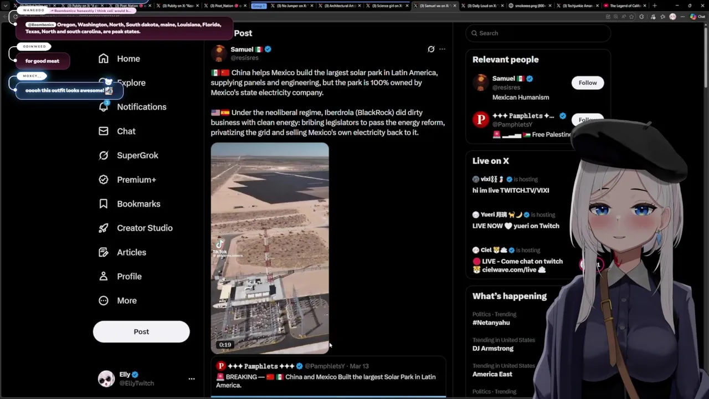Open the browser profile avatar
This screenshot has height=399, width=709.
click(672, 17)
